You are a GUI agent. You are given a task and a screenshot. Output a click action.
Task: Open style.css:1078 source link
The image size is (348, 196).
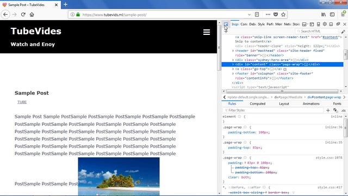click(328, 158)
